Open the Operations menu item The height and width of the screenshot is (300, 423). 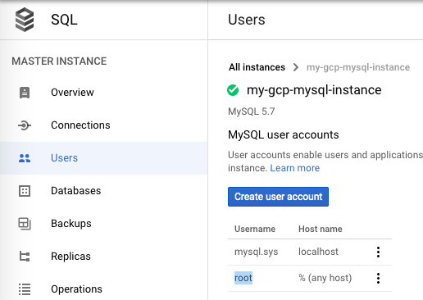click(x=104, y=289)
